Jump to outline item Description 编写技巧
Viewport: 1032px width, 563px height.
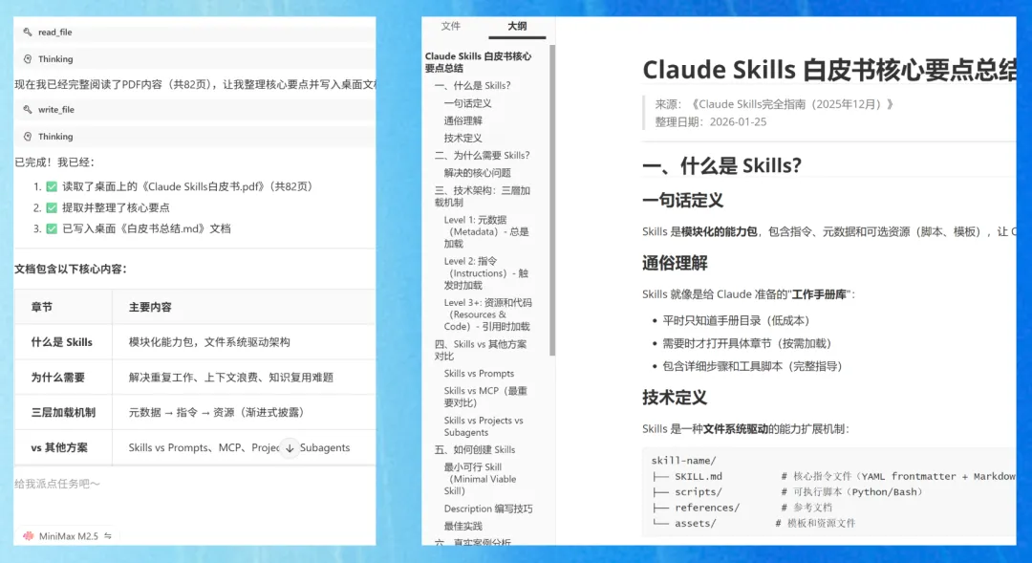488,509
